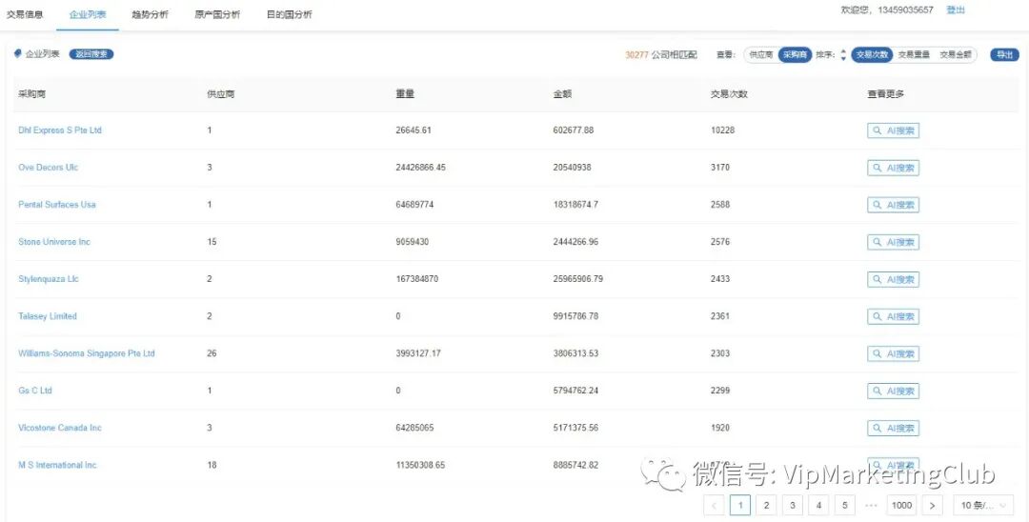Viewport: 1029px width, 522px height.
Task: Open the 交易信息 tab
Action: (x=25, y=14)
